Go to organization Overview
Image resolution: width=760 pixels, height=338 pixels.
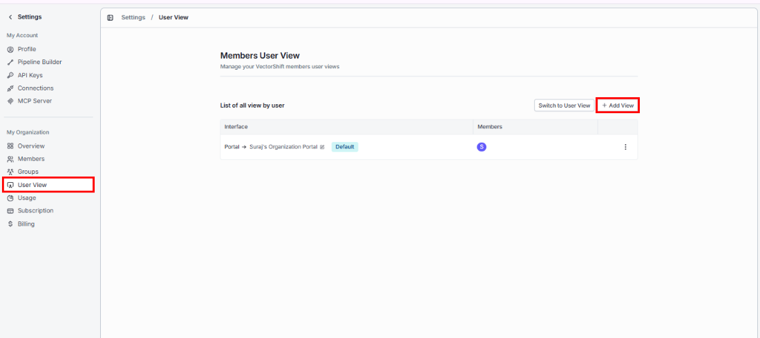point(31,146)
